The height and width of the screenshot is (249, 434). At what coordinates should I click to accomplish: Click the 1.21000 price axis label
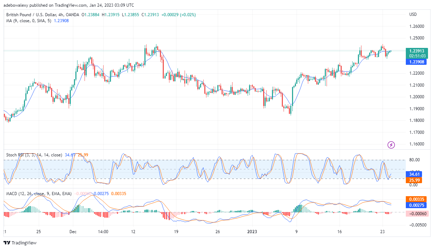[417, 85]
